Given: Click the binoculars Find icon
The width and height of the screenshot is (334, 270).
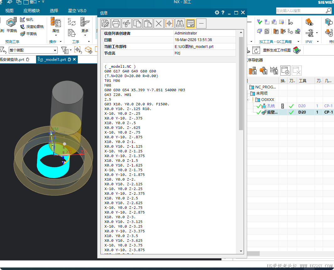Looking at the screenshot, I should tap(180, 23).
